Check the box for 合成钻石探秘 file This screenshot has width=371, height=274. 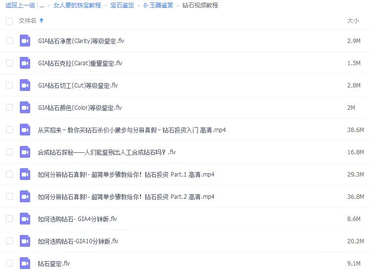[9, 152]
